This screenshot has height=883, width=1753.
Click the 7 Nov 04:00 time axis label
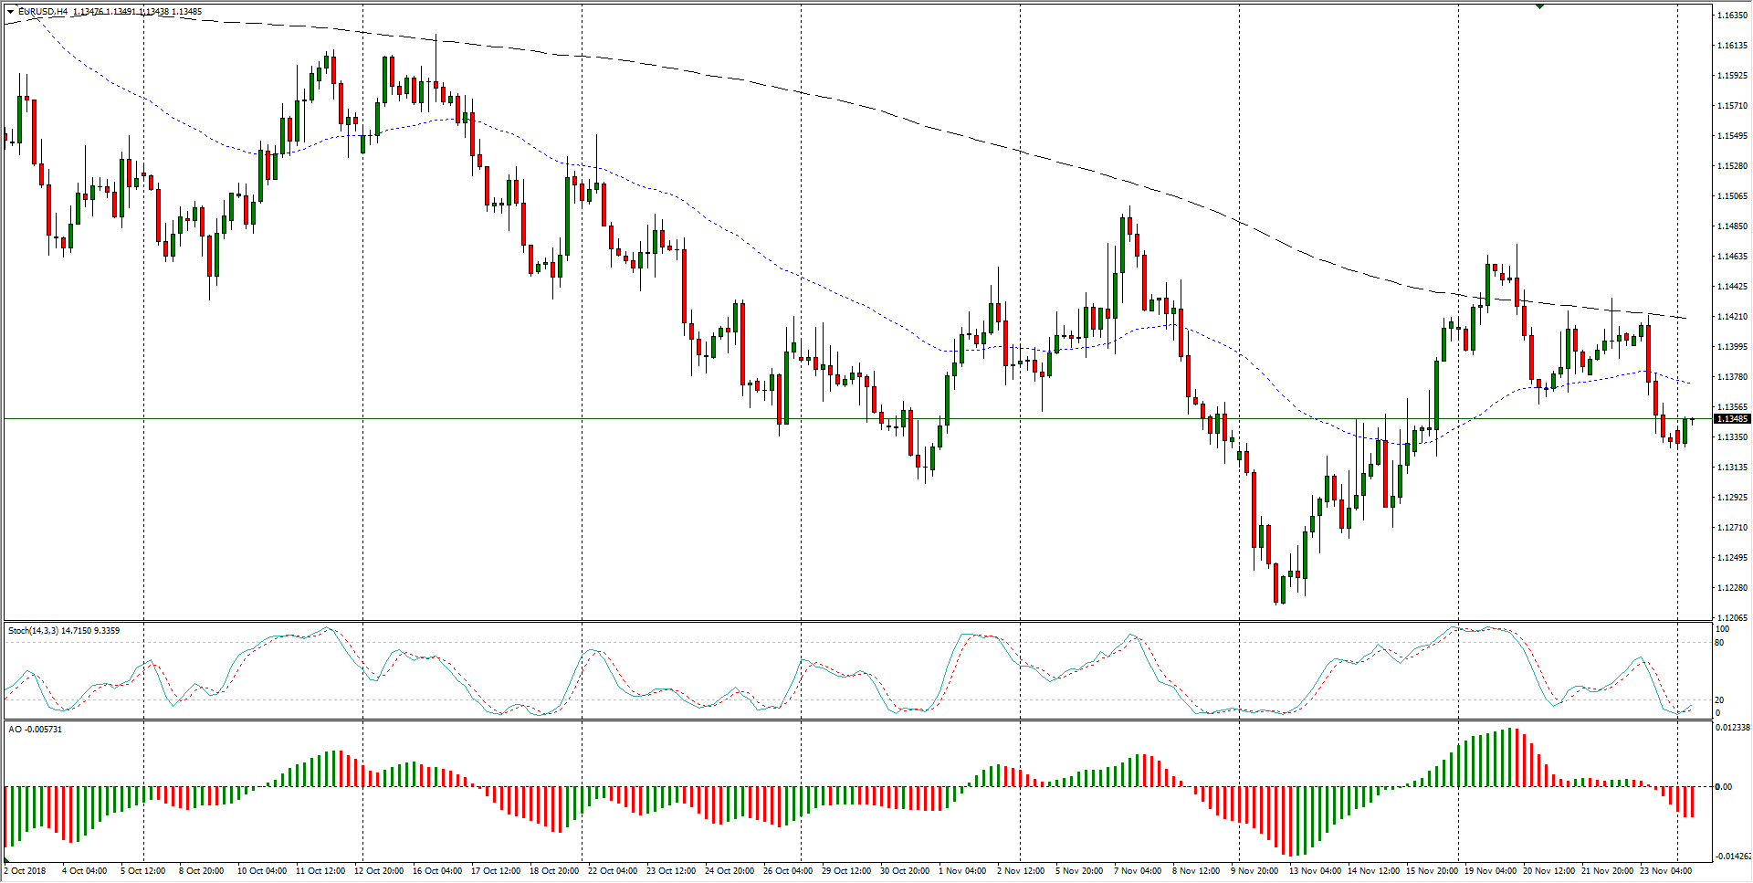pos(1138,871)
